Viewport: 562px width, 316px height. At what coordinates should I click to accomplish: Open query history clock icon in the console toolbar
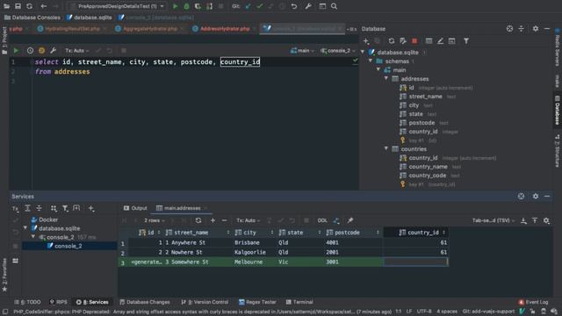[30, 51]
